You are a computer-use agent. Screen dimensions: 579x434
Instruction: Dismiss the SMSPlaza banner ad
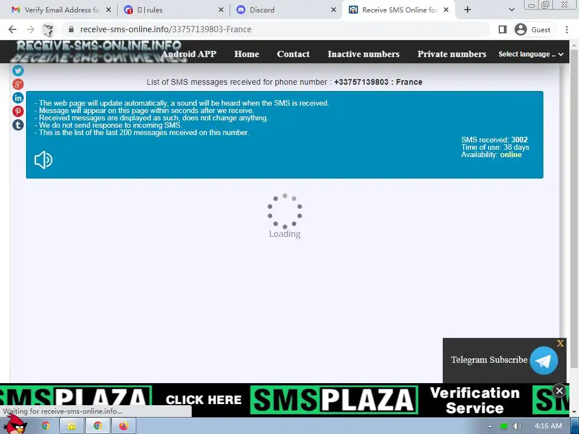[559, 390]
